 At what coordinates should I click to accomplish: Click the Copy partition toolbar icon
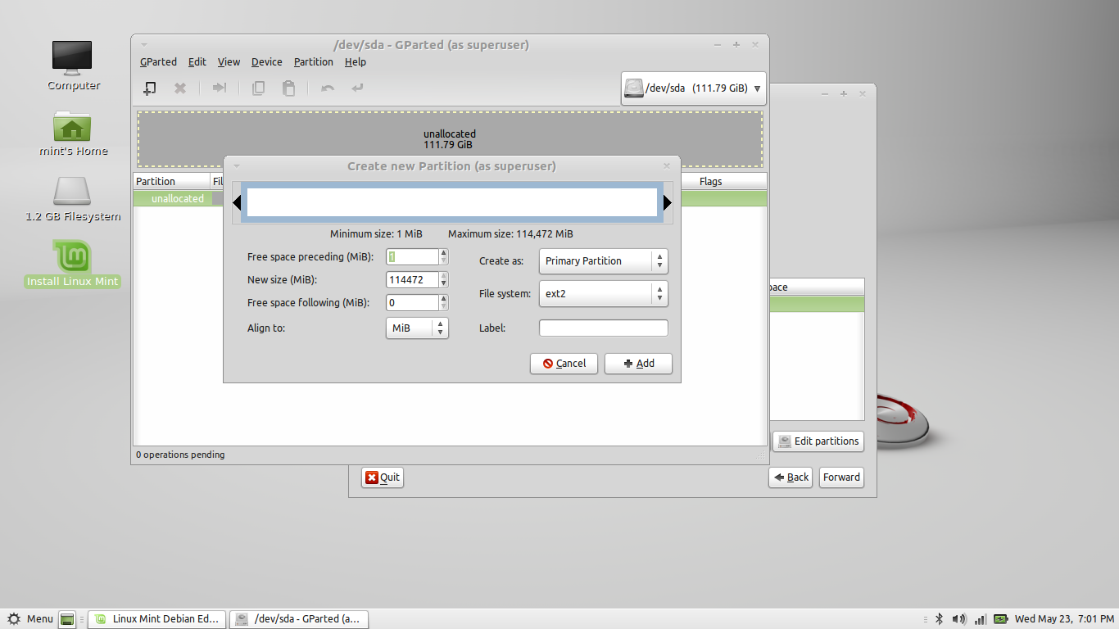coord(258,88)
